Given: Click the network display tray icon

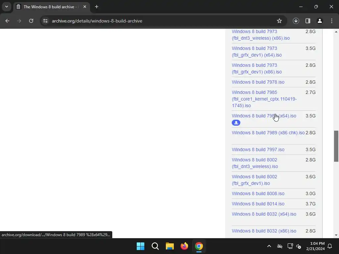Looking at the screenshot, I should (x=290, y=246).
